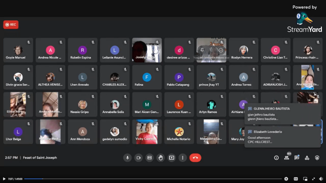Open the GLENNJHEIRO BAUTISTA chat notification
The width and height of the screenshot is (326, 183).
point(282,114)
